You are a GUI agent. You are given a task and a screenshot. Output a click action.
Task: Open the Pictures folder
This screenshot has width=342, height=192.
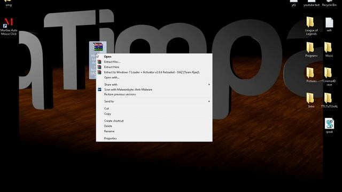coord(311,75)
